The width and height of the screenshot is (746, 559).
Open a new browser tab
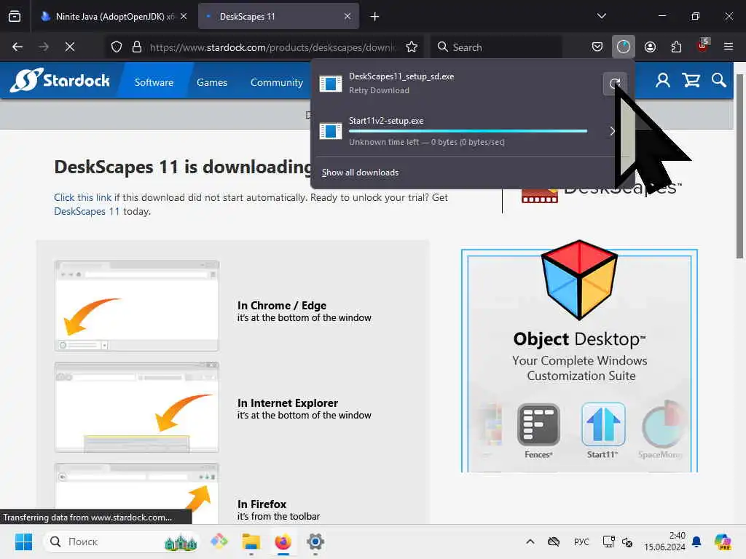click(x=375, y=17)
